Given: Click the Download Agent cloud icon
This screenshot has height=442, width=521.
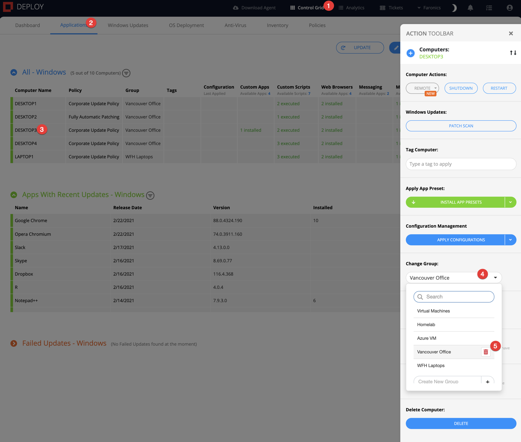Looking at the screenshot, I should coord(236,8).
